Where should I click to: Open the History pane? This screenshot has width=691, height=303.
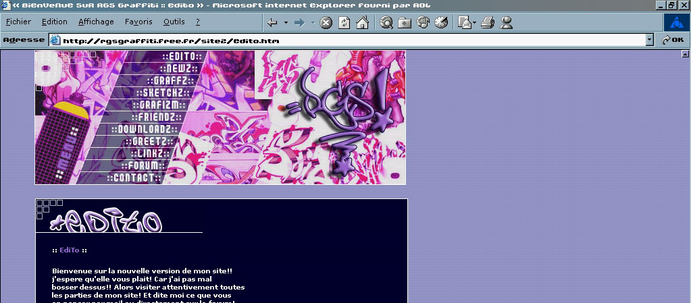point(441,22)
